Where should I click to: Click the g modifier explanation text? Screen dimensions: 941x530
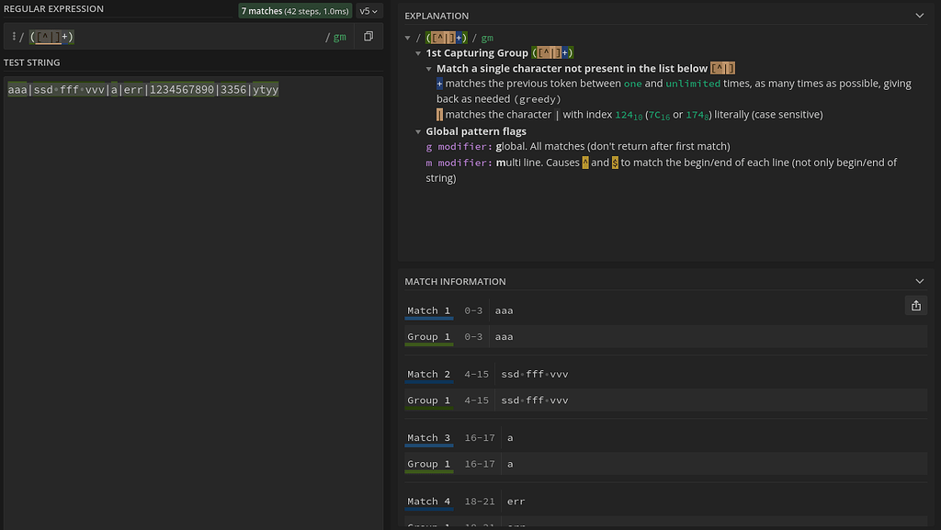point(579,147)
